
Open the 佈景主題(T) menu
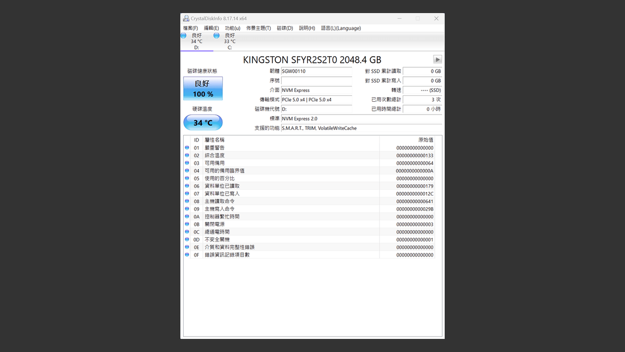[x=258, y=28]
